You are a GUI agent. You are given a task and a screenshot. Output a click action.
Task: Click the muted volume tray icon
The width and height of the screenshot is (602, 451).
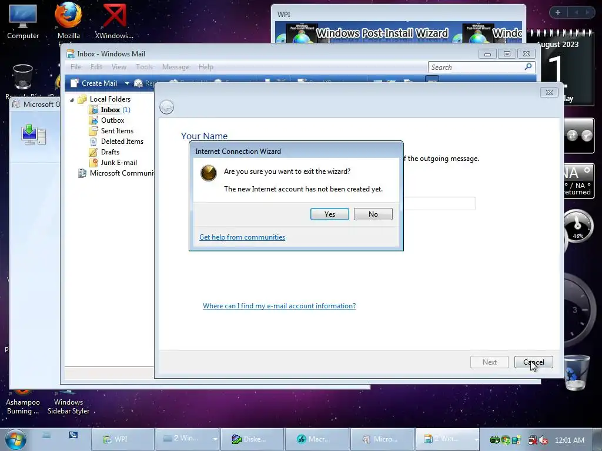[544, 440]
